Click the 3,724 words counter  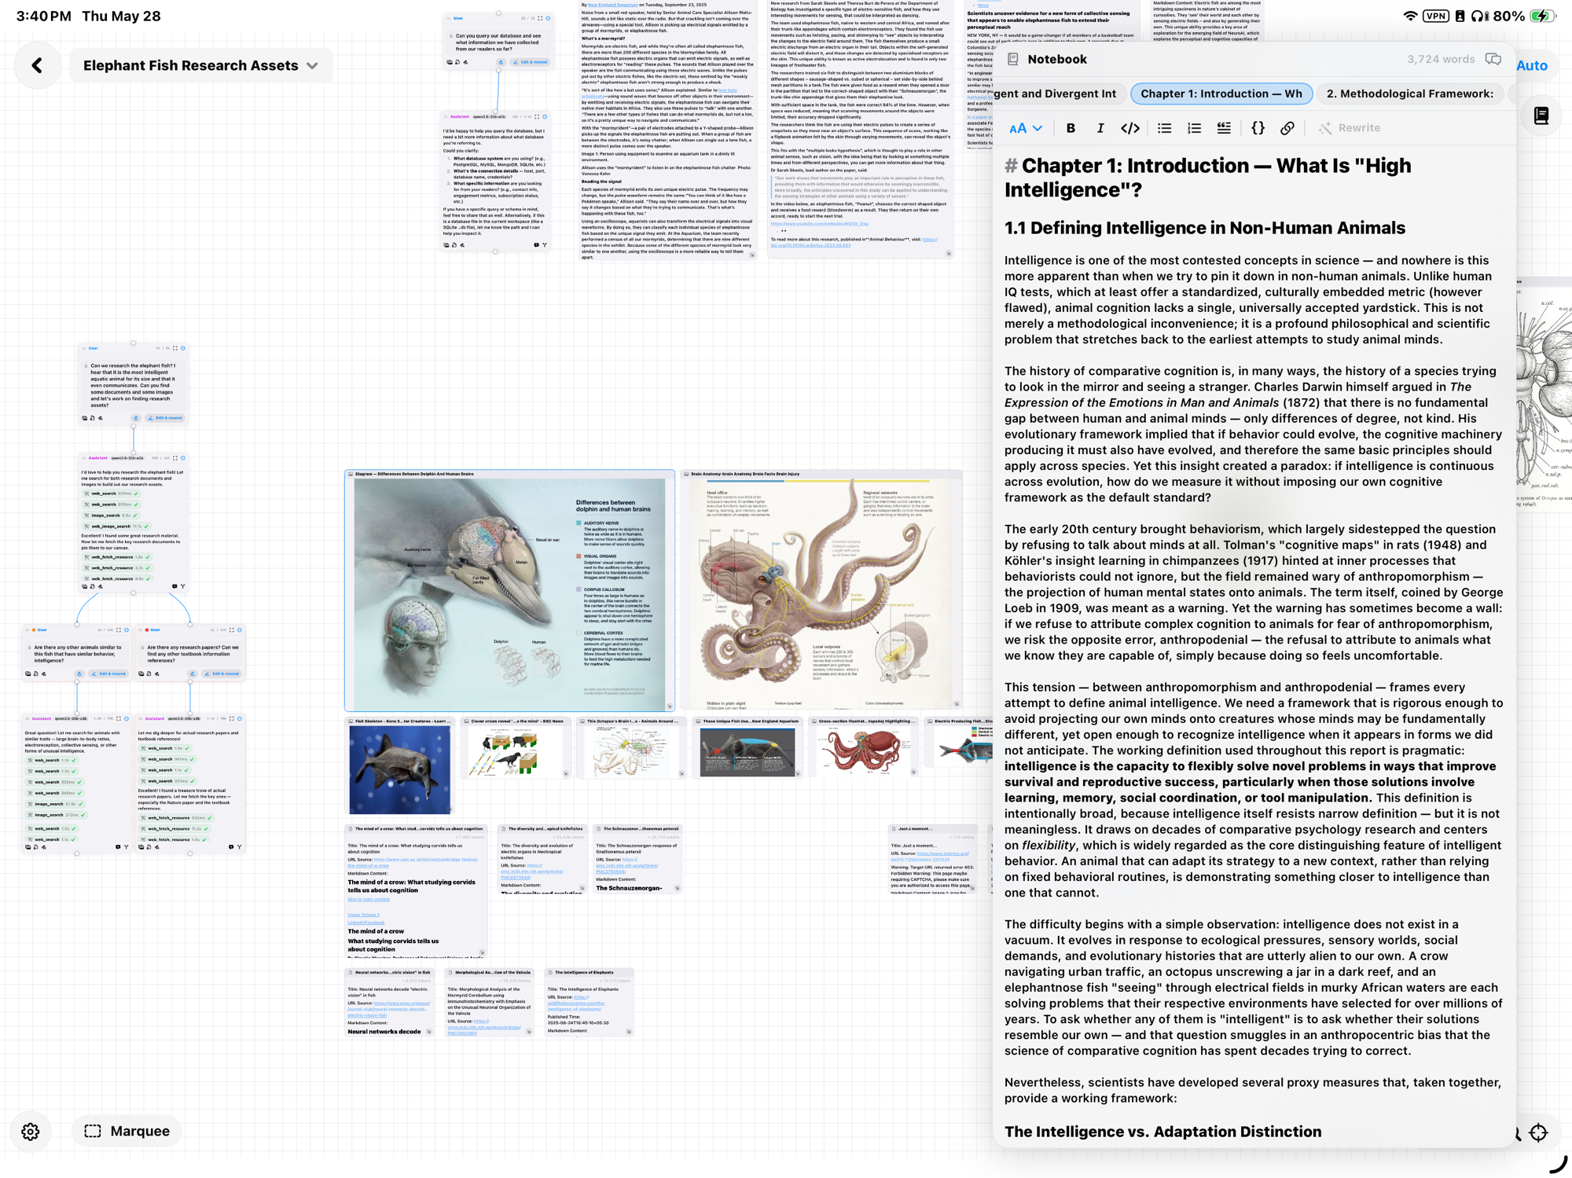pyautogui.click(x=1441, y=60)
